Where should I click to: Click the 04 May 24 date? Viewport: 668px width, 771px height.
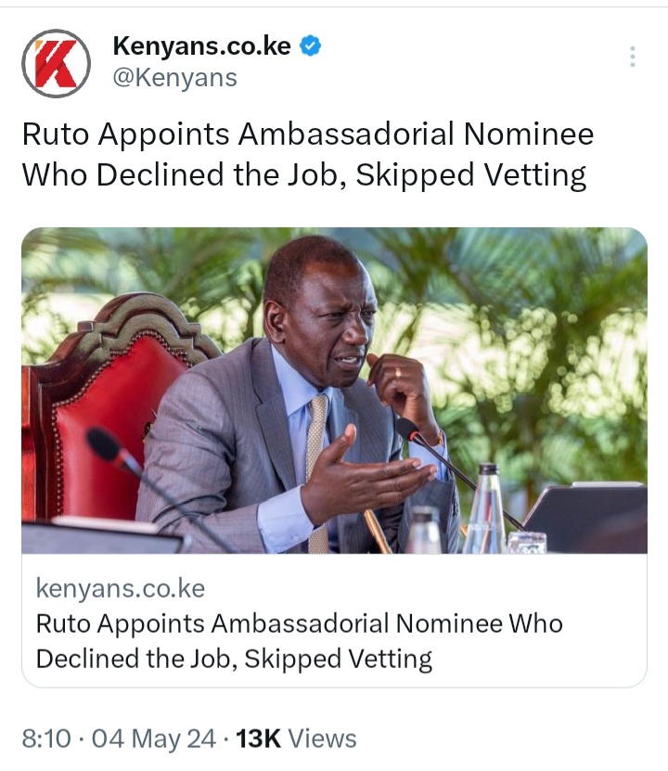pyautogui.click(x=154, y=739)
